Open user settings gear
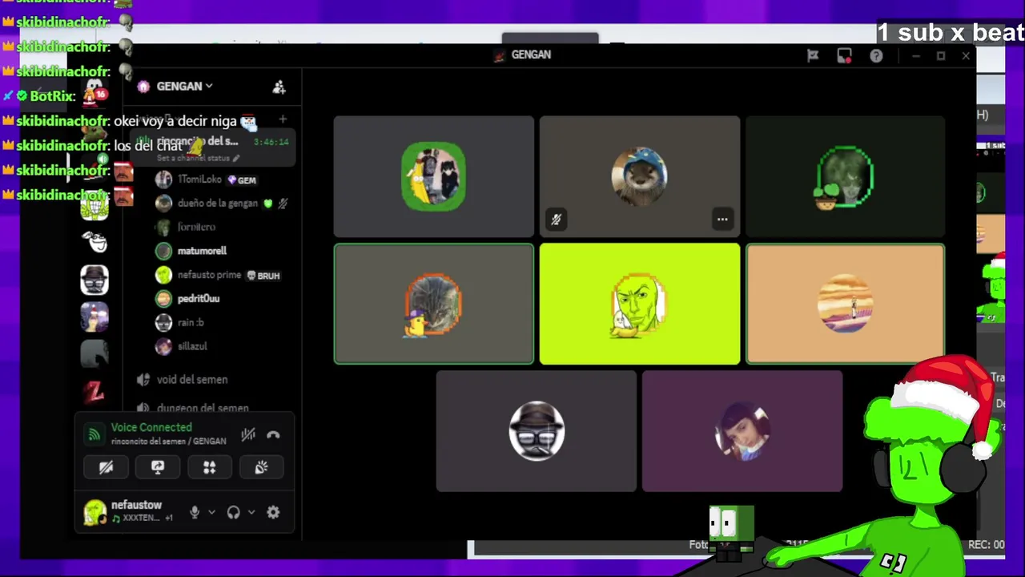This screenshot has width=1025, height=577. pos(273,512)
